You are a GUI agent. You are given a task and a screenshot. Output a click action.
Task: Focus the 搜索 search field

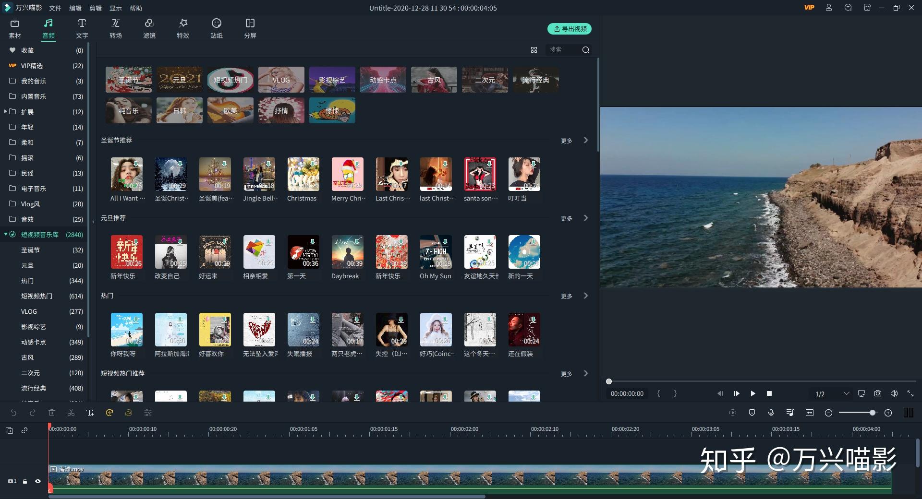(x=562, y=50)
